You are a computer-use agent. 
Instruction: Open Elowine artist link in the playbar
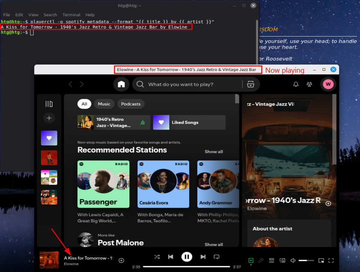pos(71,264)
